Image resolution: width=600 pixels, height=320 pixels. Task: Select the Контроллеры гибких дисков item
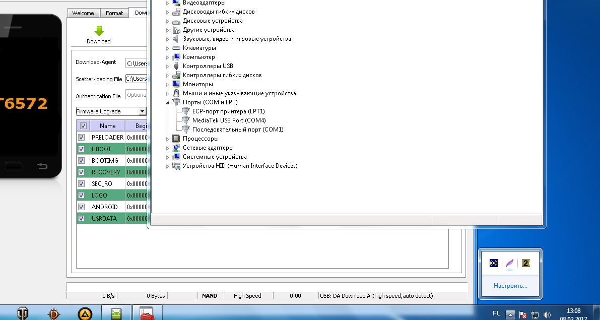tap(222, 76)
